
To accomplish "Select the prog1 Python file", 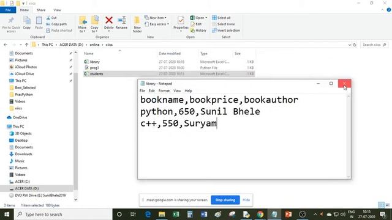I will (x=94, y=68).
